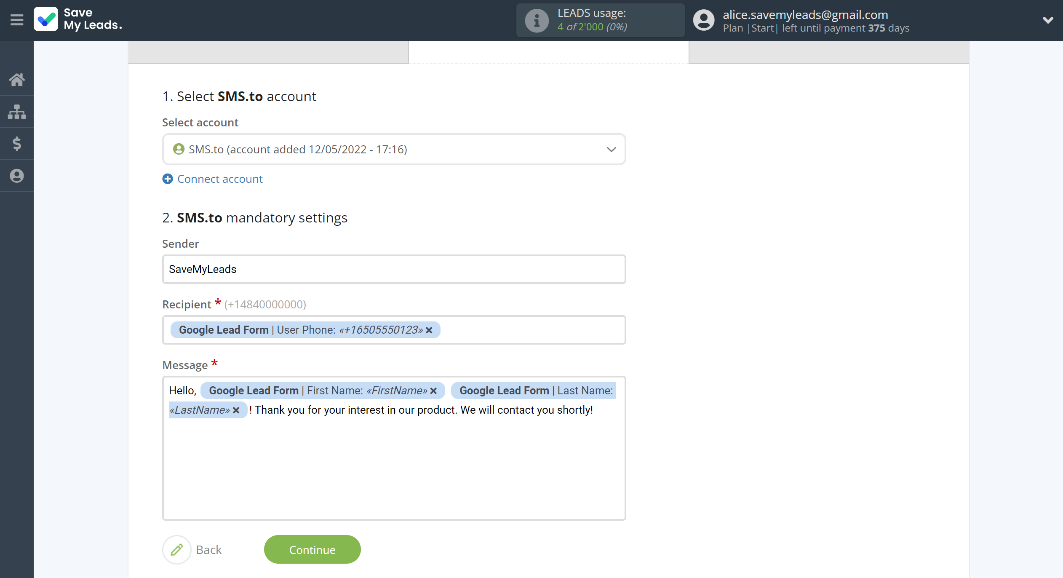Screen dimensions: 1063x578
Task: Click the third gray step tab
Action: tap(829, 52)
